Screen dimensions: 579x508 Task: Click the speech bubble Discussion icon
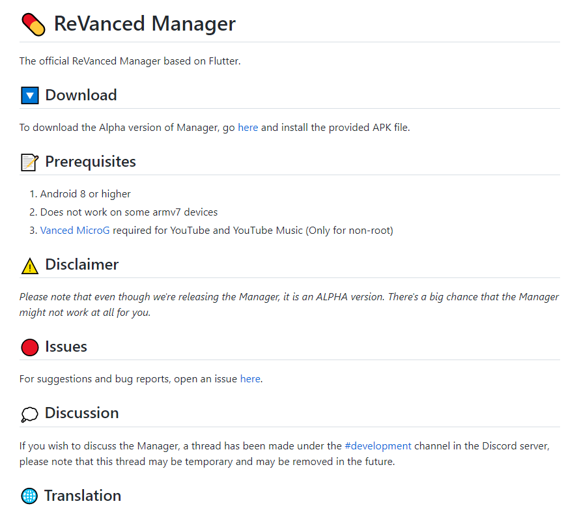(x=30, y=414)
